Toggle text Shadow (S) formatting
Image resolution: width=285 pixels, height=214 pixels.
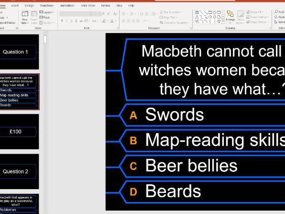(x=76, y=21)
